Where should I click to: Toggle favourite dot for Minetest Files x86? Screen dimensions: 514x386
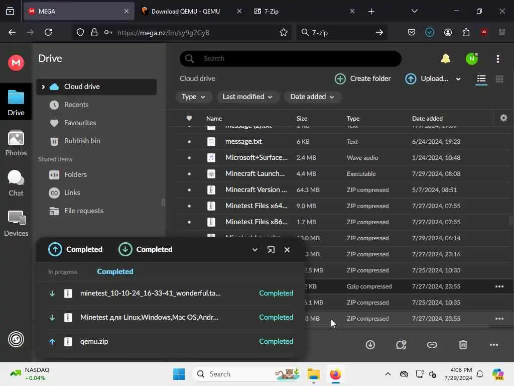[189, 222]
